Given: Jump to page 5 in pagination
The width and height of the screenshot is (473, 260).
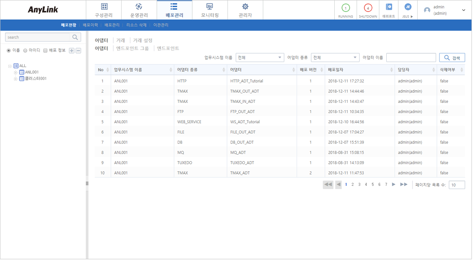Looking at the screenshot, I should click(x=372, y=185).
